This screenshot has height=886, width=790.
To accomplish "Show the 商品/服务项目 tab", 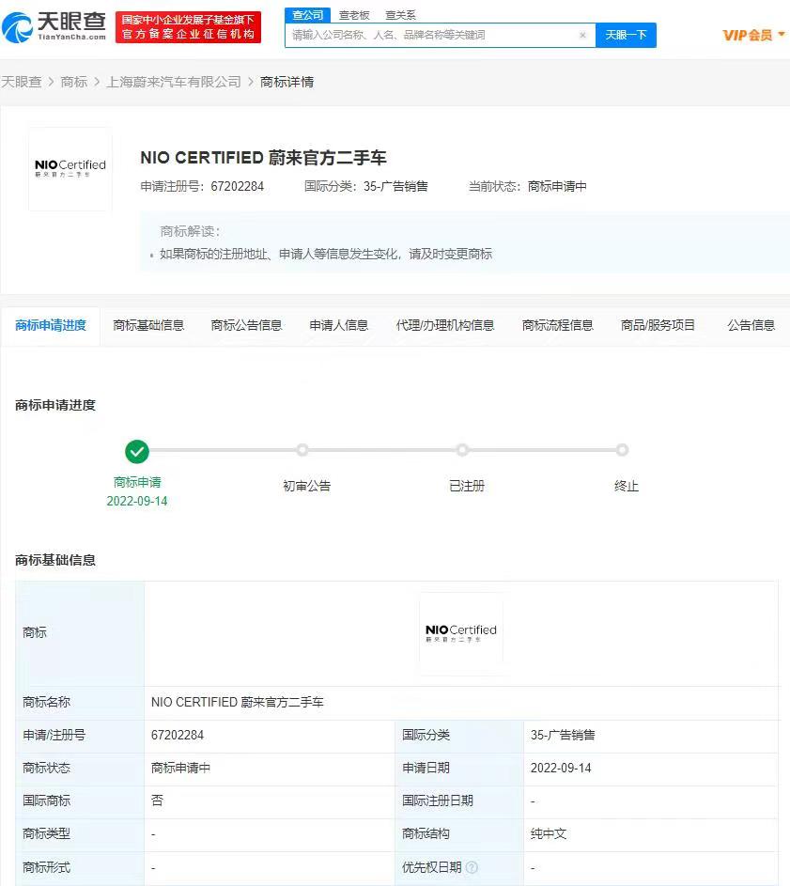I will pos(658,325).
